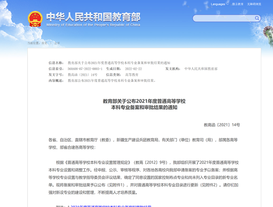The height and width of the screenshot is (207, 273).
Task: Click the 高等教育 category value
Action: click(132, 75)
